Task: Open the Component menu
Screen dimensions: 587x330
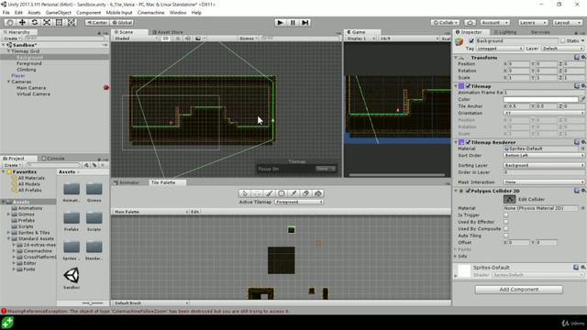Action: pyautogui.click(x=88, y=12)
